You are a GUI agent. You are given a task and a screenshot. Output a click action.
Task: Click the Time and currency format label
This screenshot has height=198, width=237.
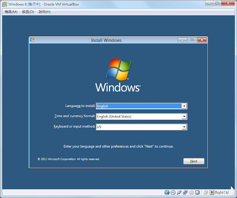pyautogui.click(x=75, y=116)
